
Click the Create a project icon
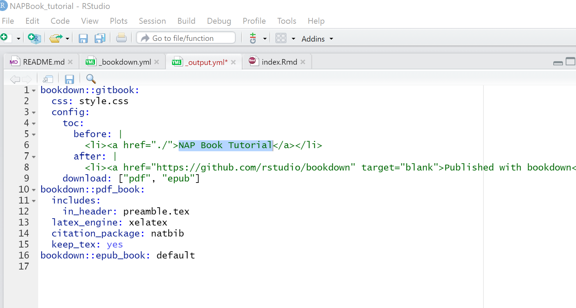34,38
